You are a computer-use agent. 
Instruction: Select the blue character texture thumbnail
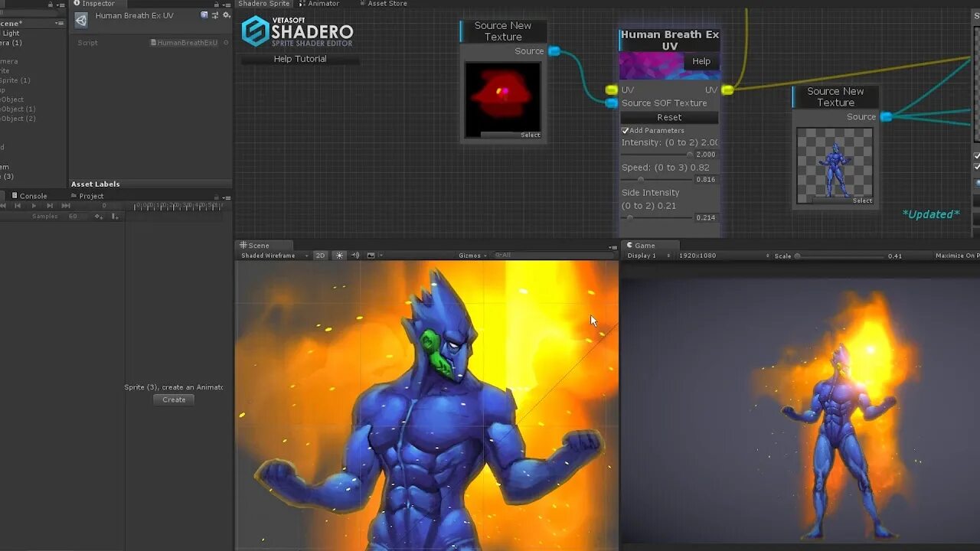click(835, 166)
